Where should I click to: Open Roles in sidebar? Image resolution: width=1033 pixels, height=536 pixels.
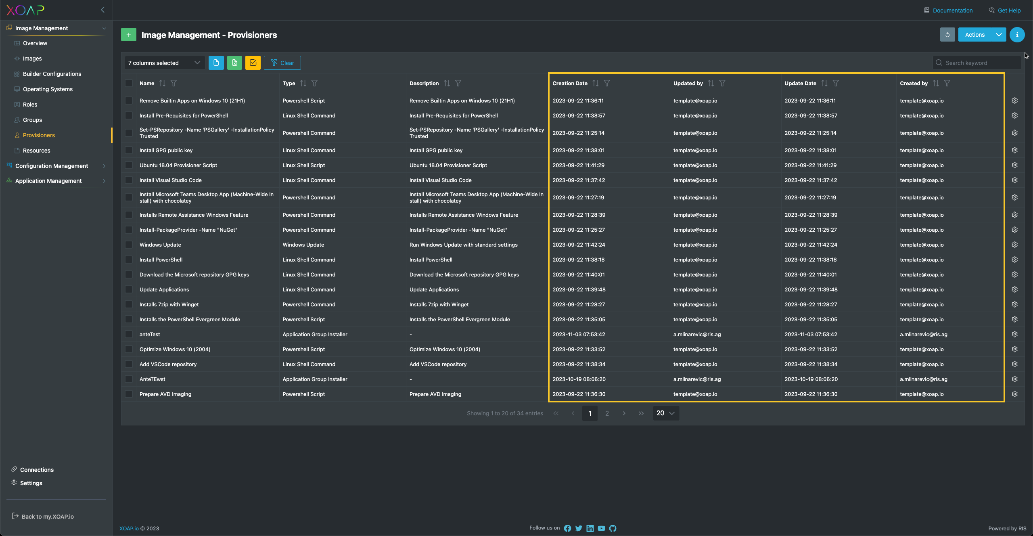[30, 105]
